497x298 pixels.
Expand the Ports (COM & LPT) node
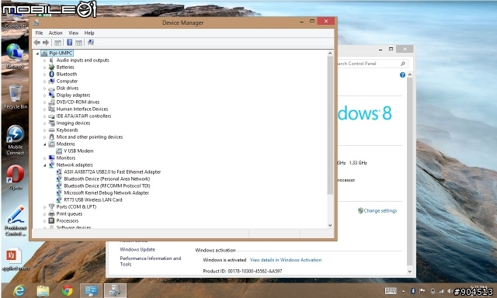coord(45,207)
